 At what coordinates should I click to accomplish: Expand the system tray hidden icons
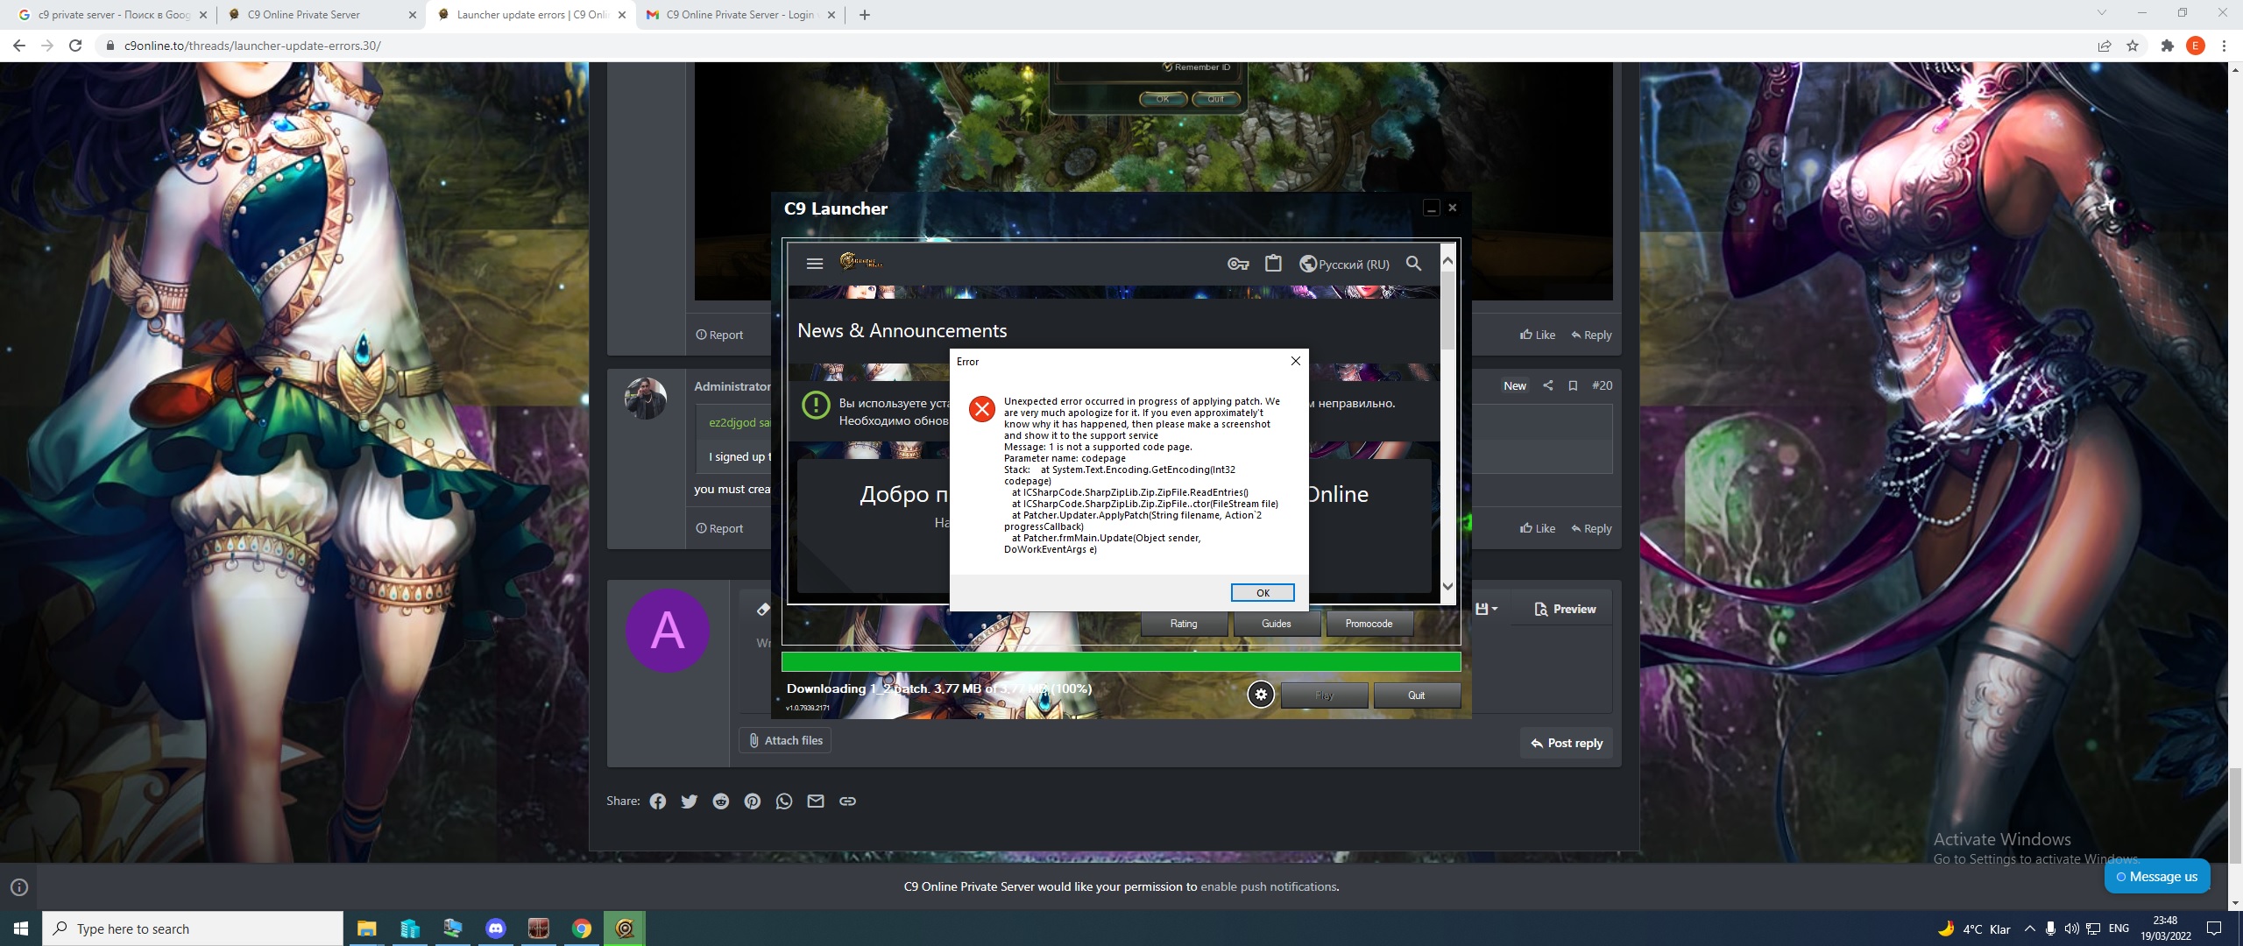(x=2029, y=928)
